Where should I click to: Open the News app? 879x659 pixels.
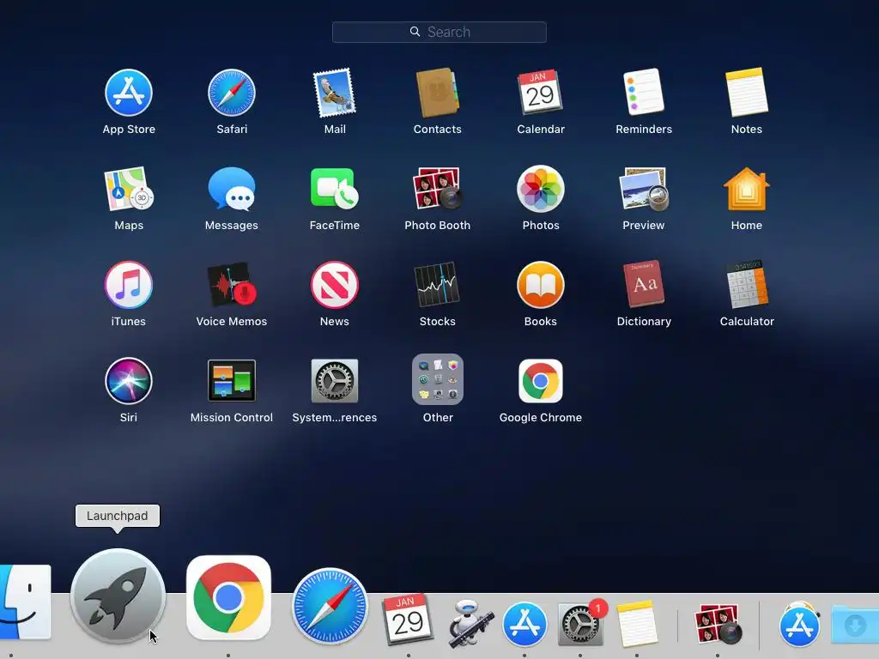point(335,285)
